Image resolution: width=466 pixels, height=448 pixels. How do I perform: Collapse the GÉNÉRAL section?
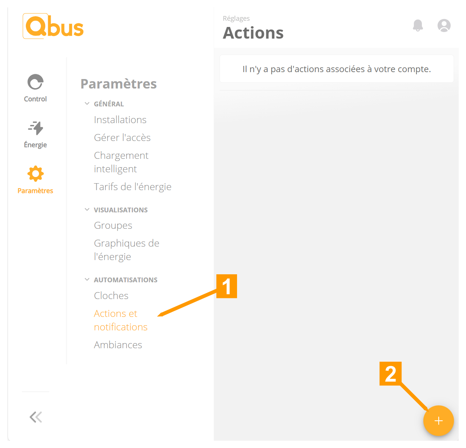(x=87, y=103)
